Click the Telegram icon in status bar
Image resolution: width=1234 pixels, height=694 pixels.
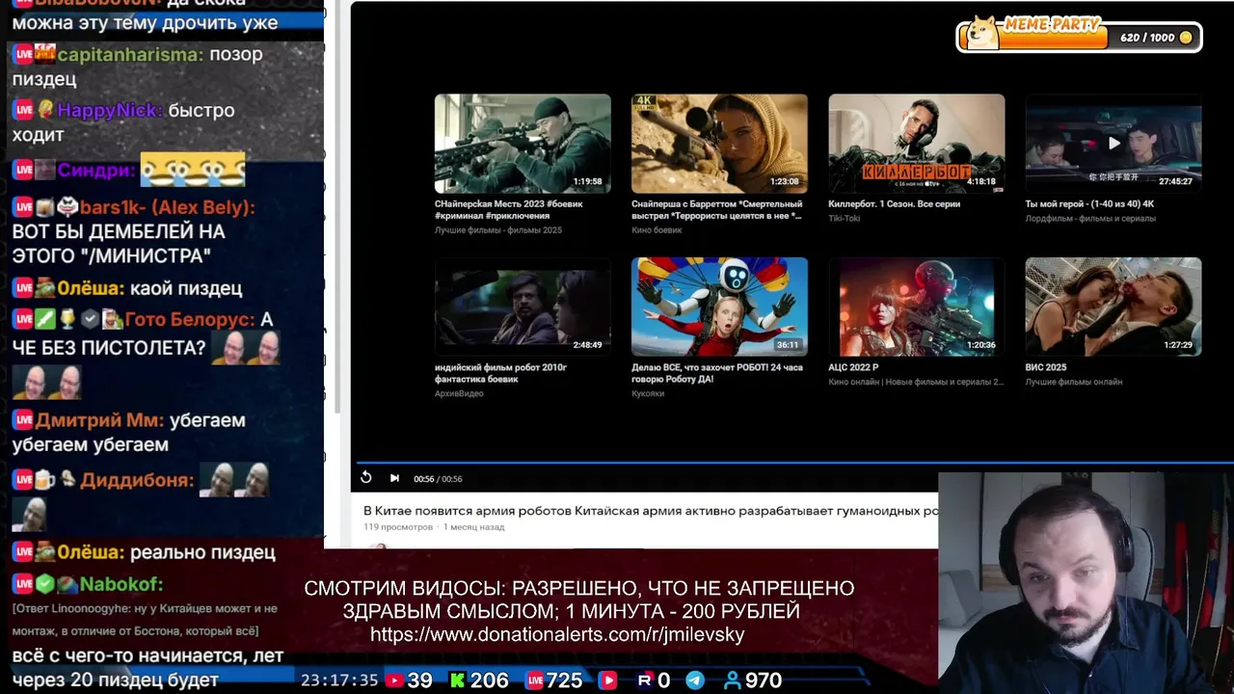(x=694, y=681)
